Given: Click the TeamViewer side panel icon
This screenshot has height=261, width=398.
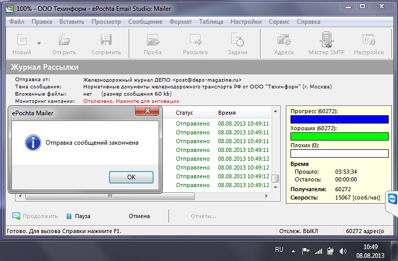Looking at the screenshot, I should coord(392,198).
